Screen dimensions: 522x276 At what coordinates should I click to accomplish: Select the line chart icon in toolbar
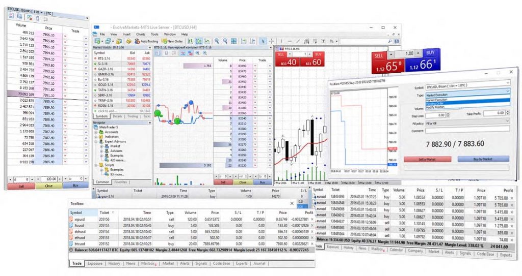pos(207,41)
